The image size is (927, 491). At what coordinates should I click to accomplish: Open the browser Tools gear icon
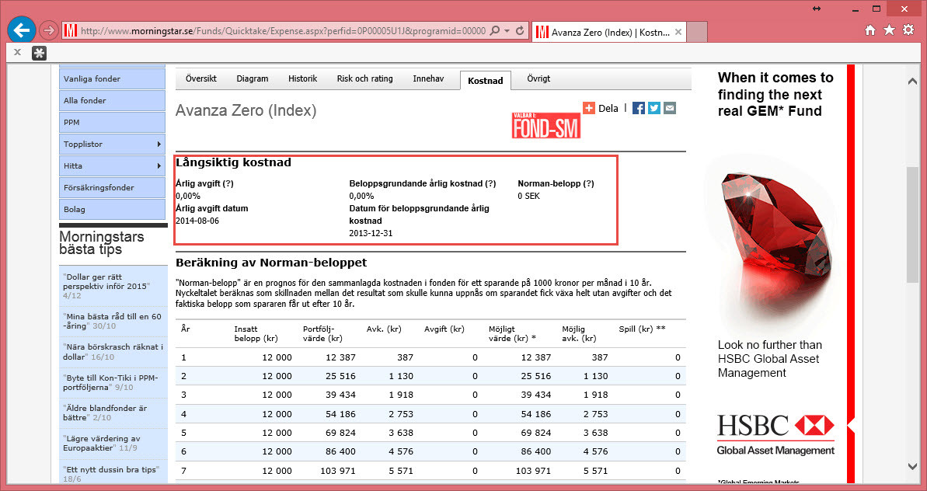pos(908,30)
